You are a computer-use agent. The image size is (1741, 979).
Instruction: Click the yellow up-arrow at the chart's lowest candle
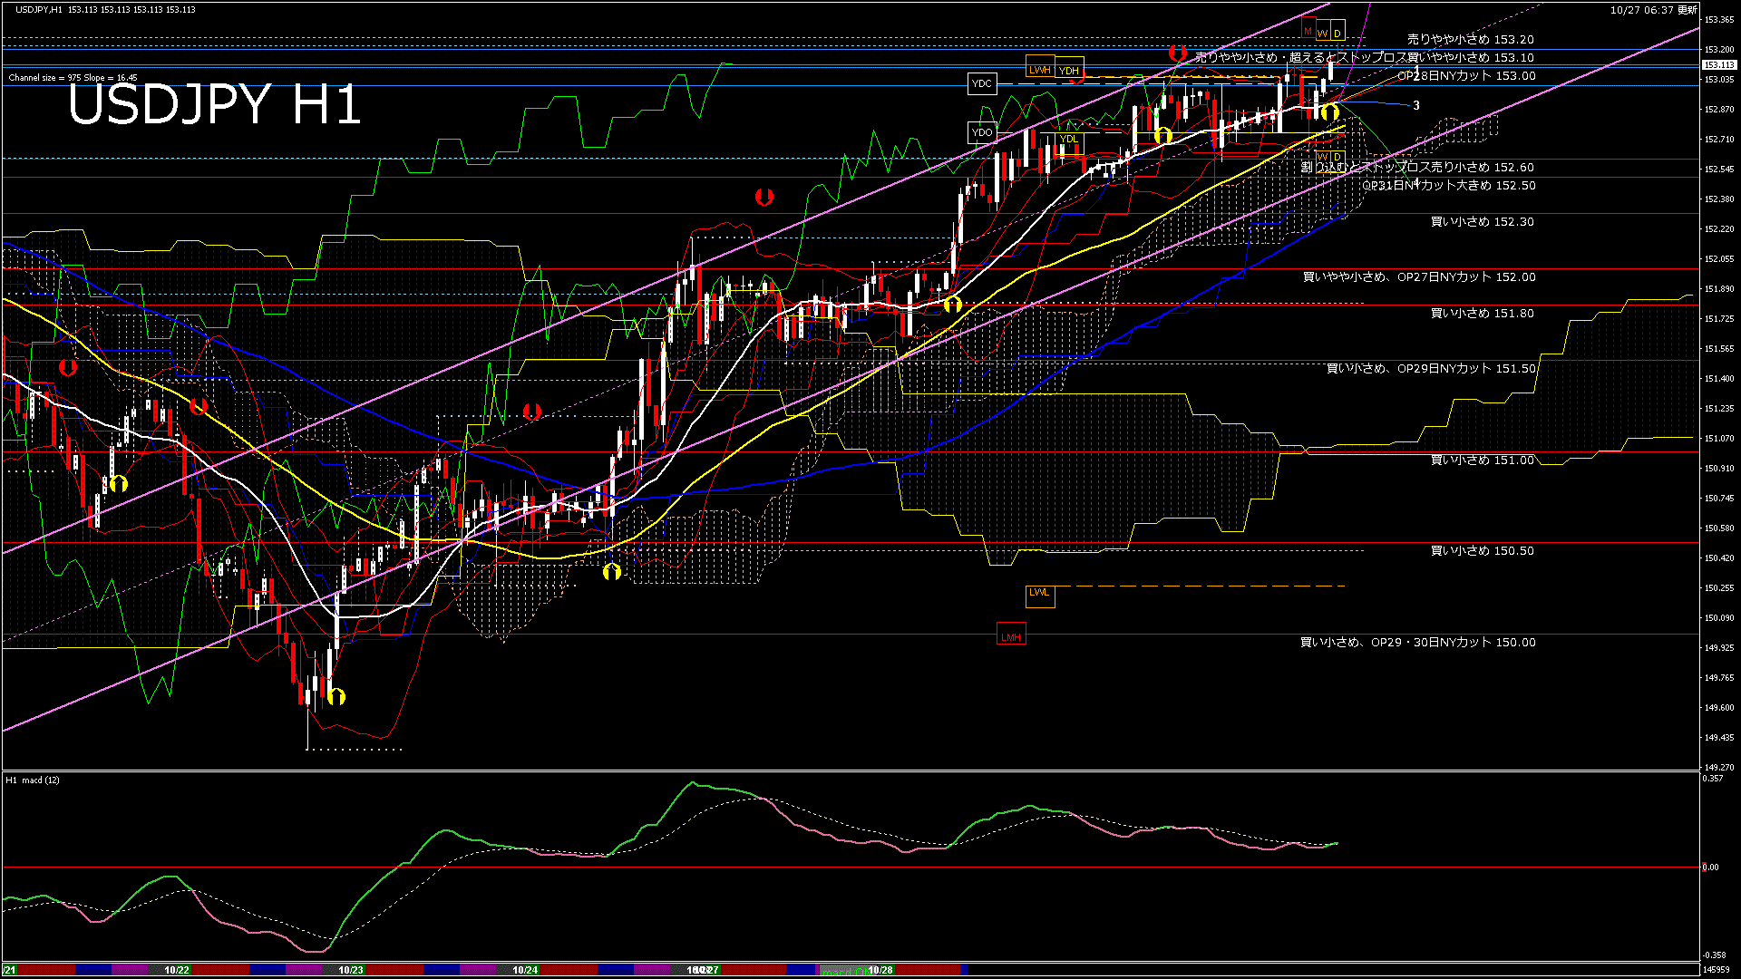click(336, 696)
